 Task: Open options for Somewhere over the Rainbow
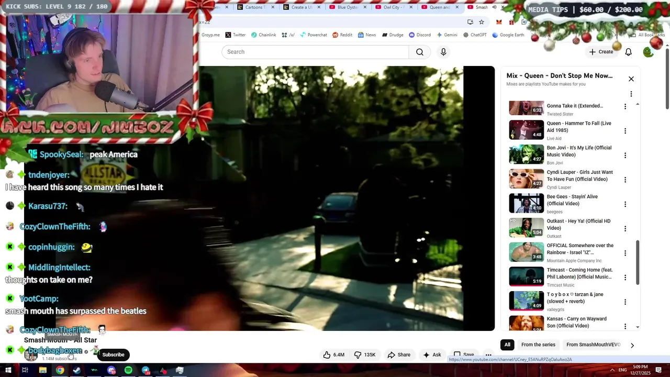pyautogui.click(x=625, y=253)
